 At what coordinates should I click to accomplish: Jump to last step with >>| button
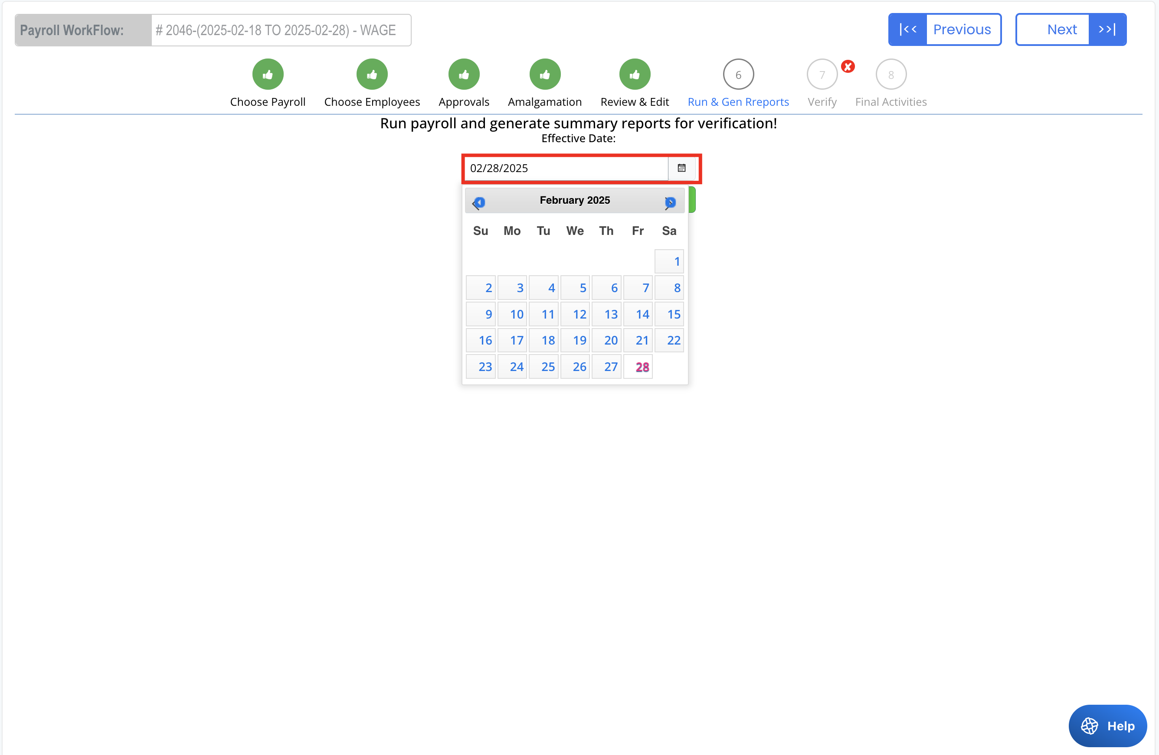(x=1107, y=29)
